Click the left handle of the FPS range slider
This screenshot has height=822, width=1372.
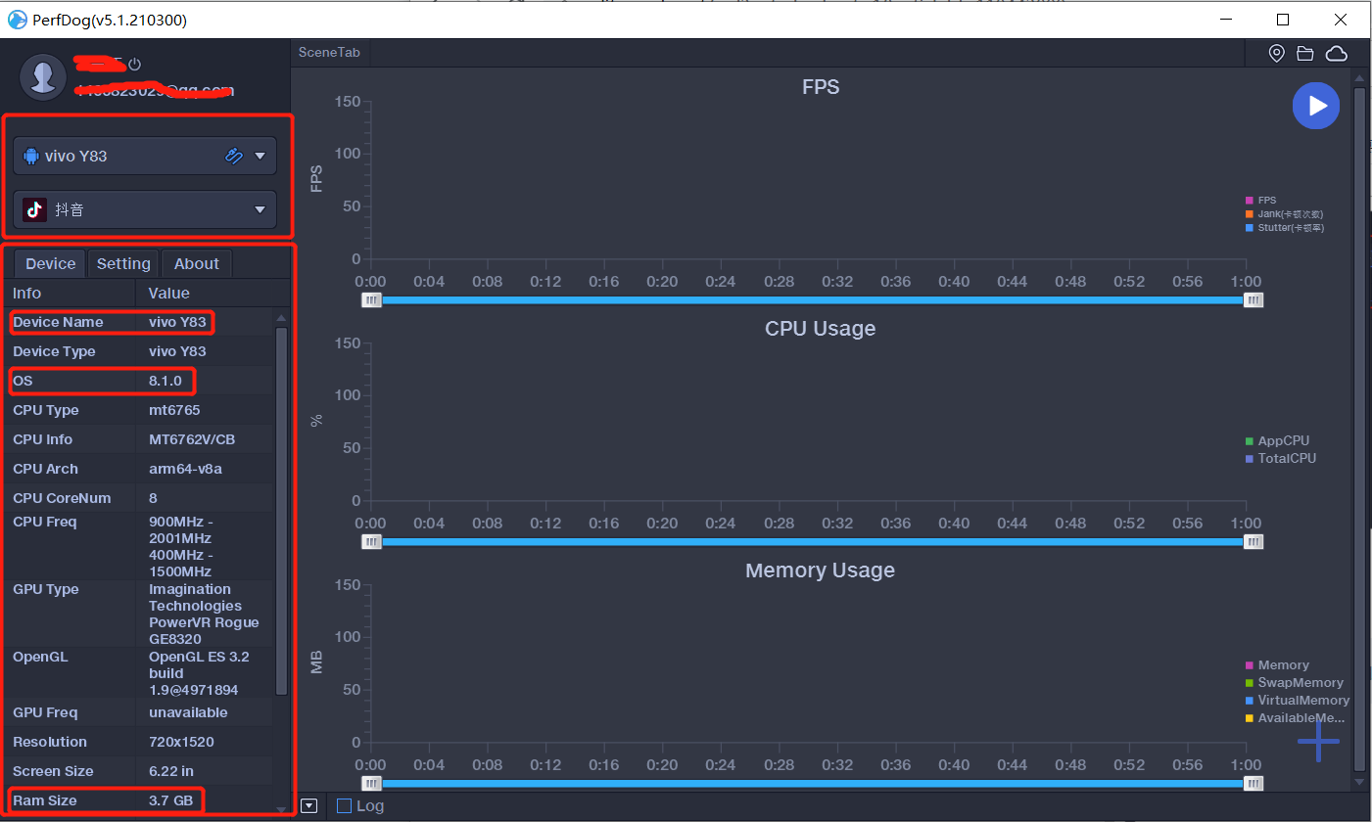coord(371,300)
